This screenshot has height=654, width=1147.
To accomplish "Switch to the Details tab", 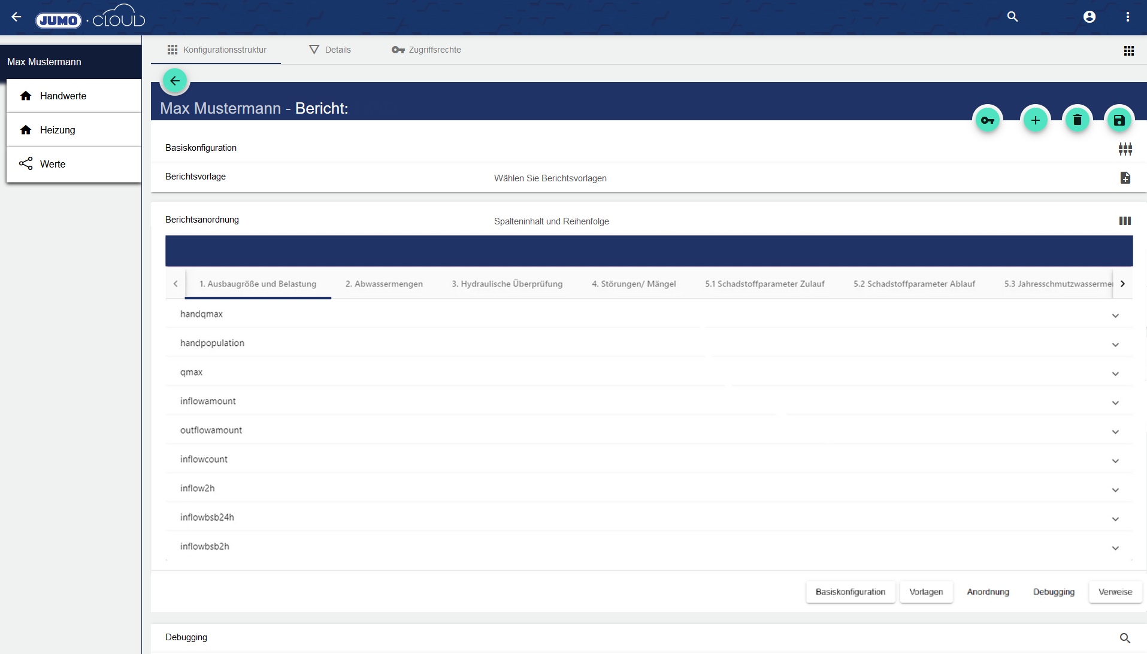I will (x=330, y=50).
